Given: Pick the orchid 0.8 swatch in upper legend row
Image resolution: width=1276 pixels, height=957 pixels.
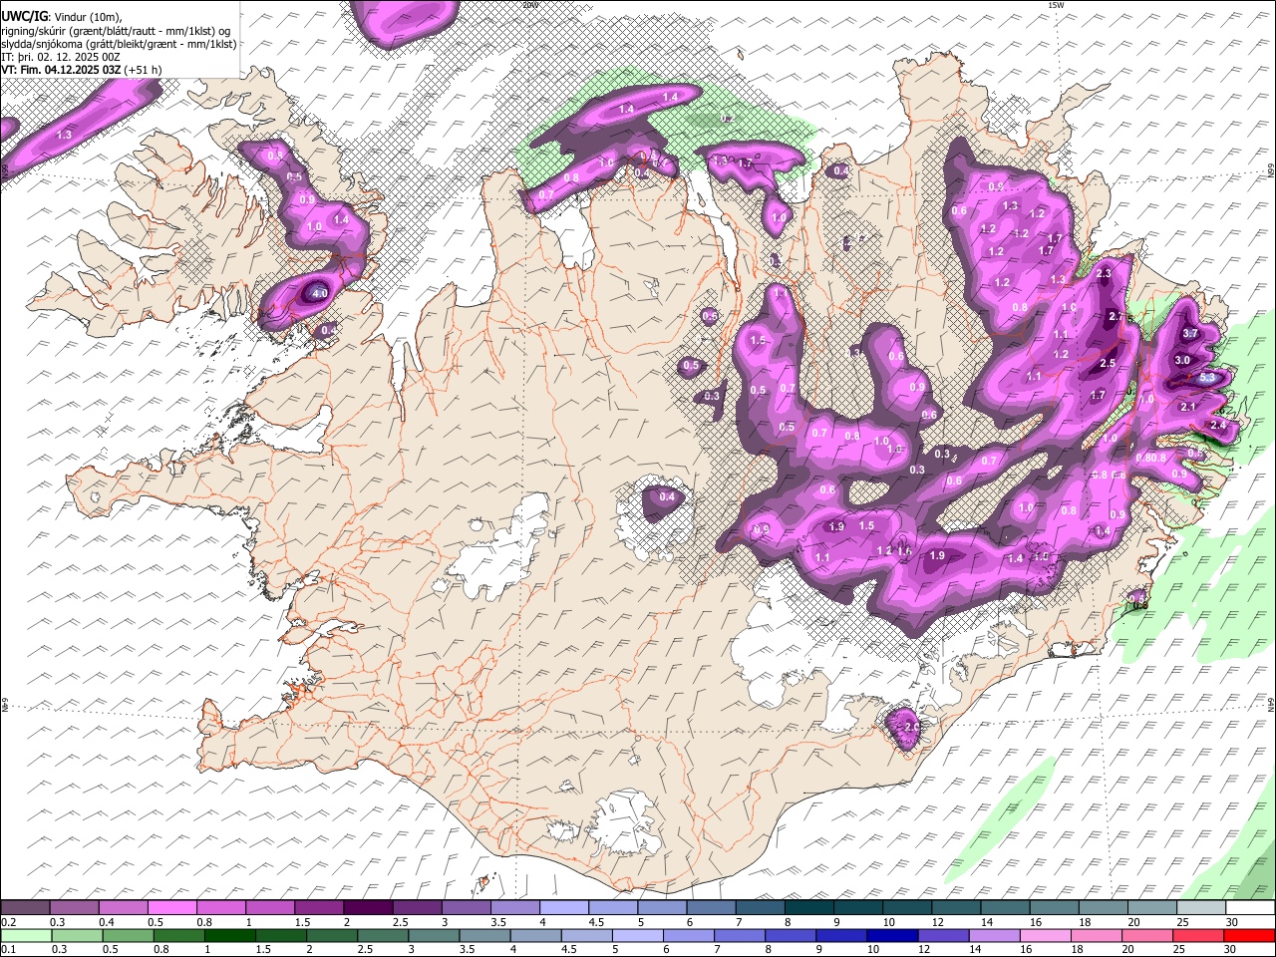Looking at the screenshot, I should click(220, 908).
